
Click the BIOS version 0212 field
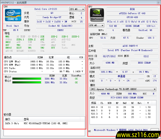point(146,56)
